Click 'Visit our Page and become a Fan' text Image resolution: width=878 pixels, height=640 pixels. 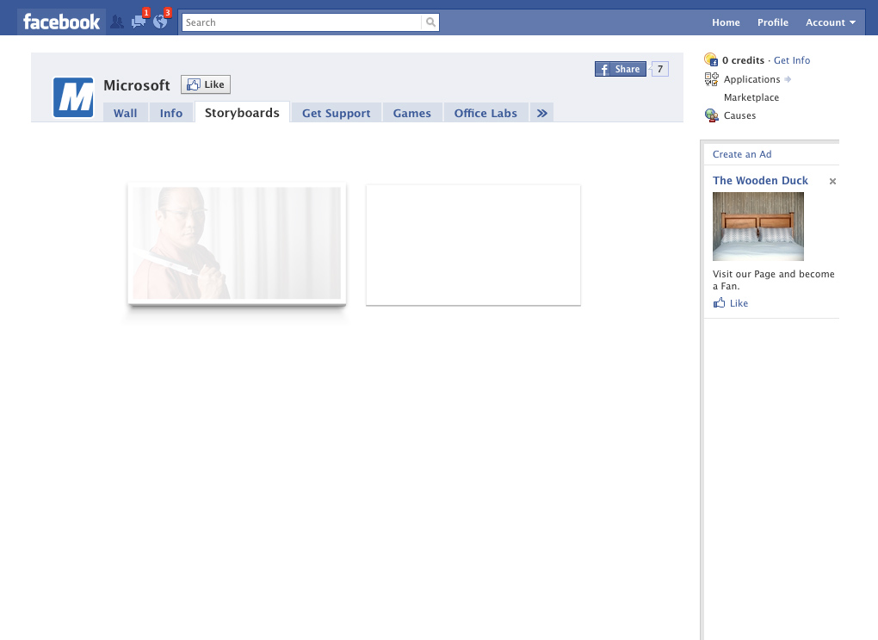tap(773, 280)
